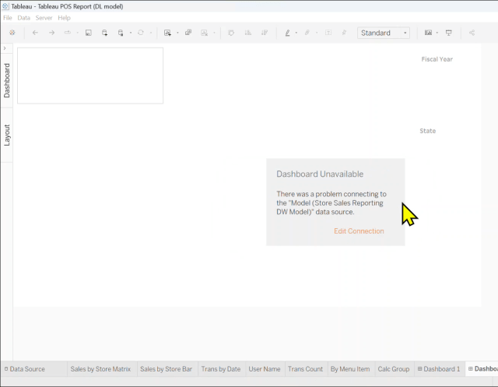The width and height of the screenshot is (498, 387).
Task: Click the Pause Auto Updates icon
Action: [121, 33]
